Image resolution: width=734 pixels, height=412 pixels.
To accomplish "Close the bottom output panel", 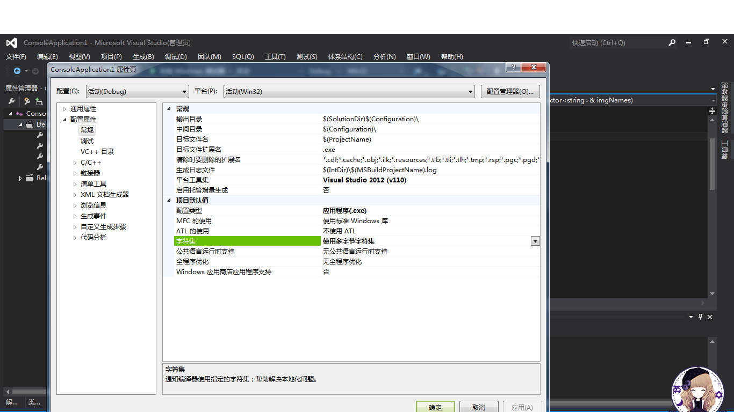I will (710, 317).
